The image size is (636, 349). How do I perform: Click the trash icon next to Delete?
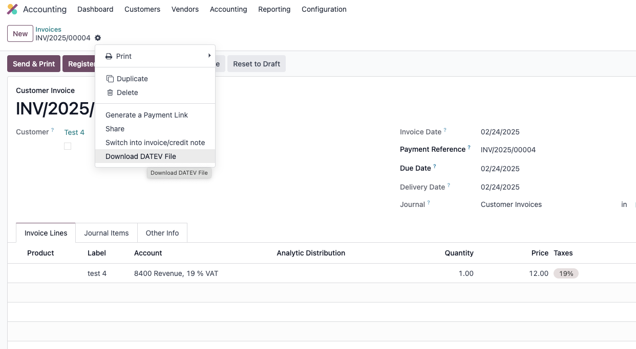pos(110,92)
